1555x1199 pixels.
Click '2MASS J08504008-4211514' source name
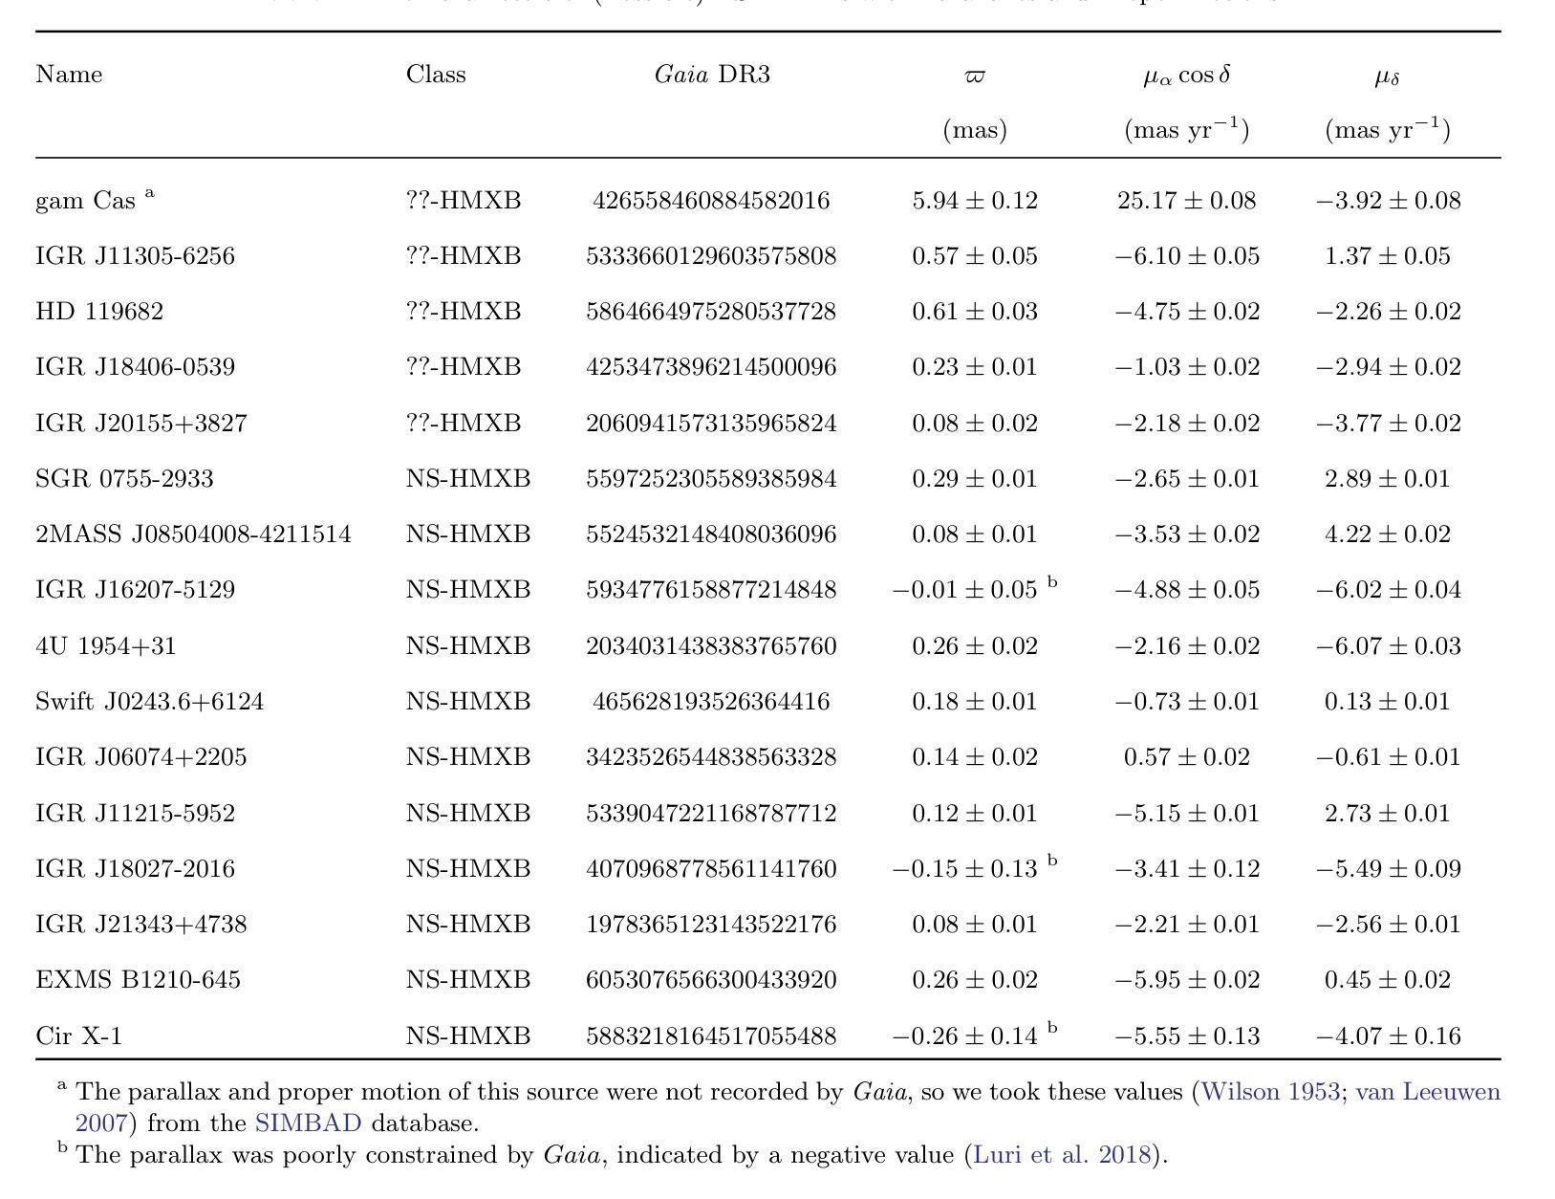click(193, 534)
